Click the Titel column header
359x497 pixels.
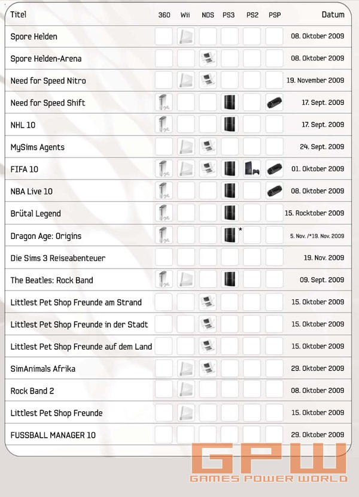[x=19, y=14]
